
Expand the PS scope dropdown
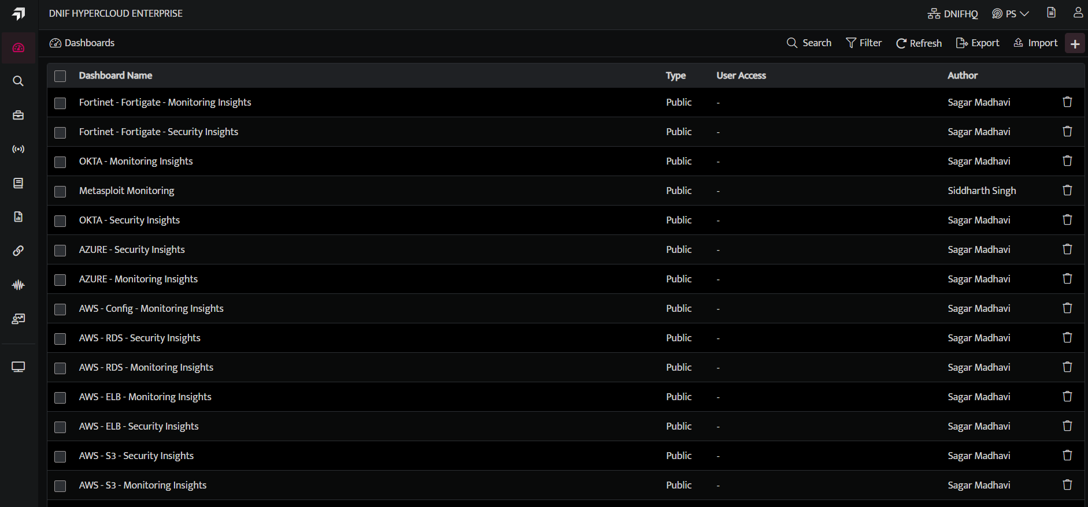coord(1011,14)
